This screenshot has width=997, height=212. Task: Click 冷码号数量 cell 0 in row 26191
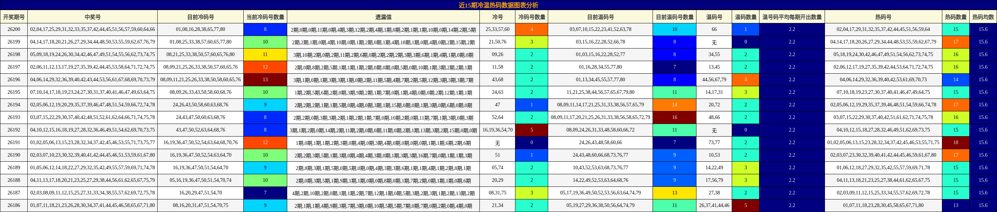531,143
